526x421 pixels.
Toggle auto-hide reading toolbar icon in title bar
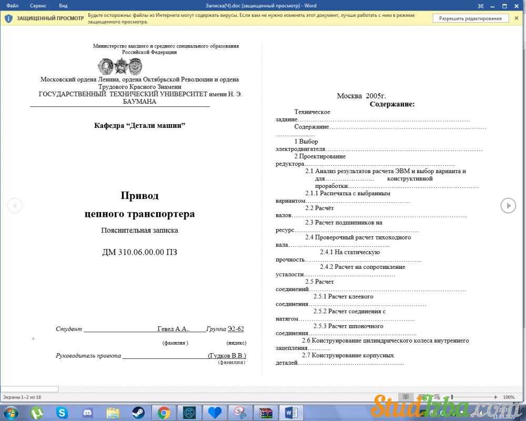click(481, 6)
